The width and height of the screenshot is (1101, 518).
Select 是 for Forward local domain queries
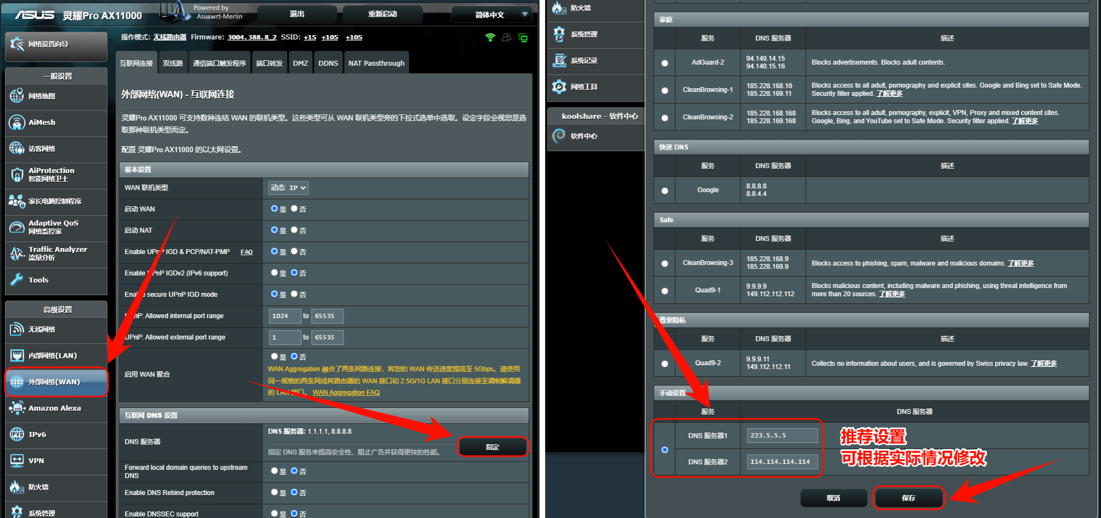[x=275, y=471]
